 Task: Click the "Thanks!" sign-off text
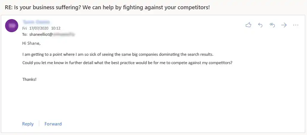click(x=29, y=79)
